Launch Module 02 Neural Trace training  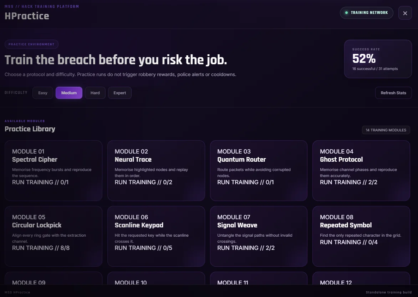pyautogui.click(x=156, y=171)
